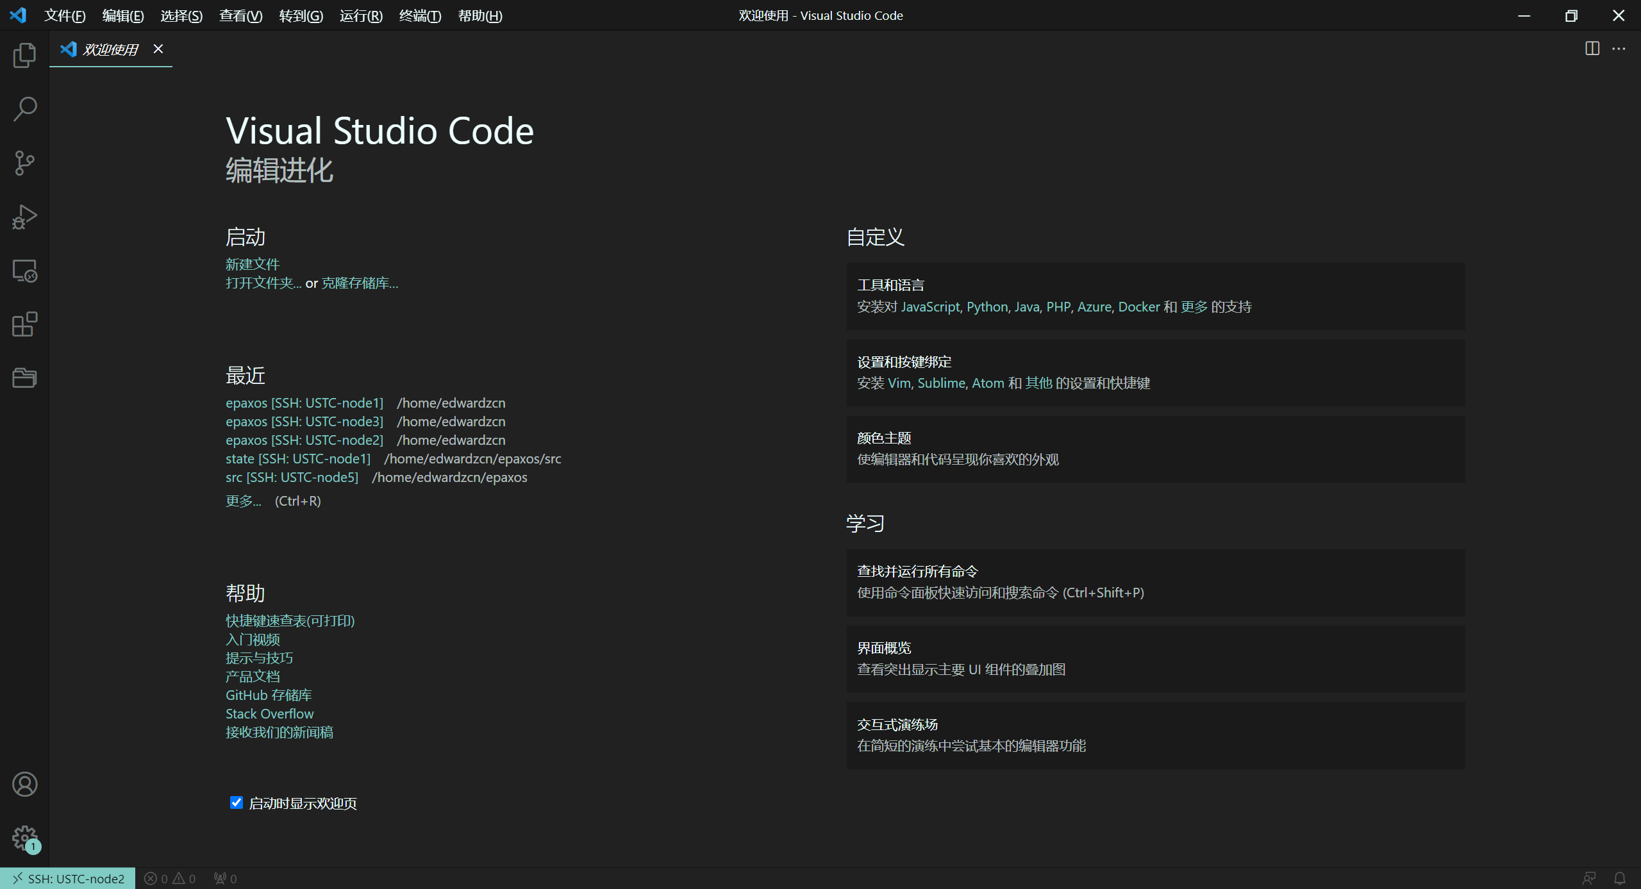The width and height of the screenshot is (1641, 889).
Task: Open the folder-shaped project manager icon
Action: pos(24,378)
